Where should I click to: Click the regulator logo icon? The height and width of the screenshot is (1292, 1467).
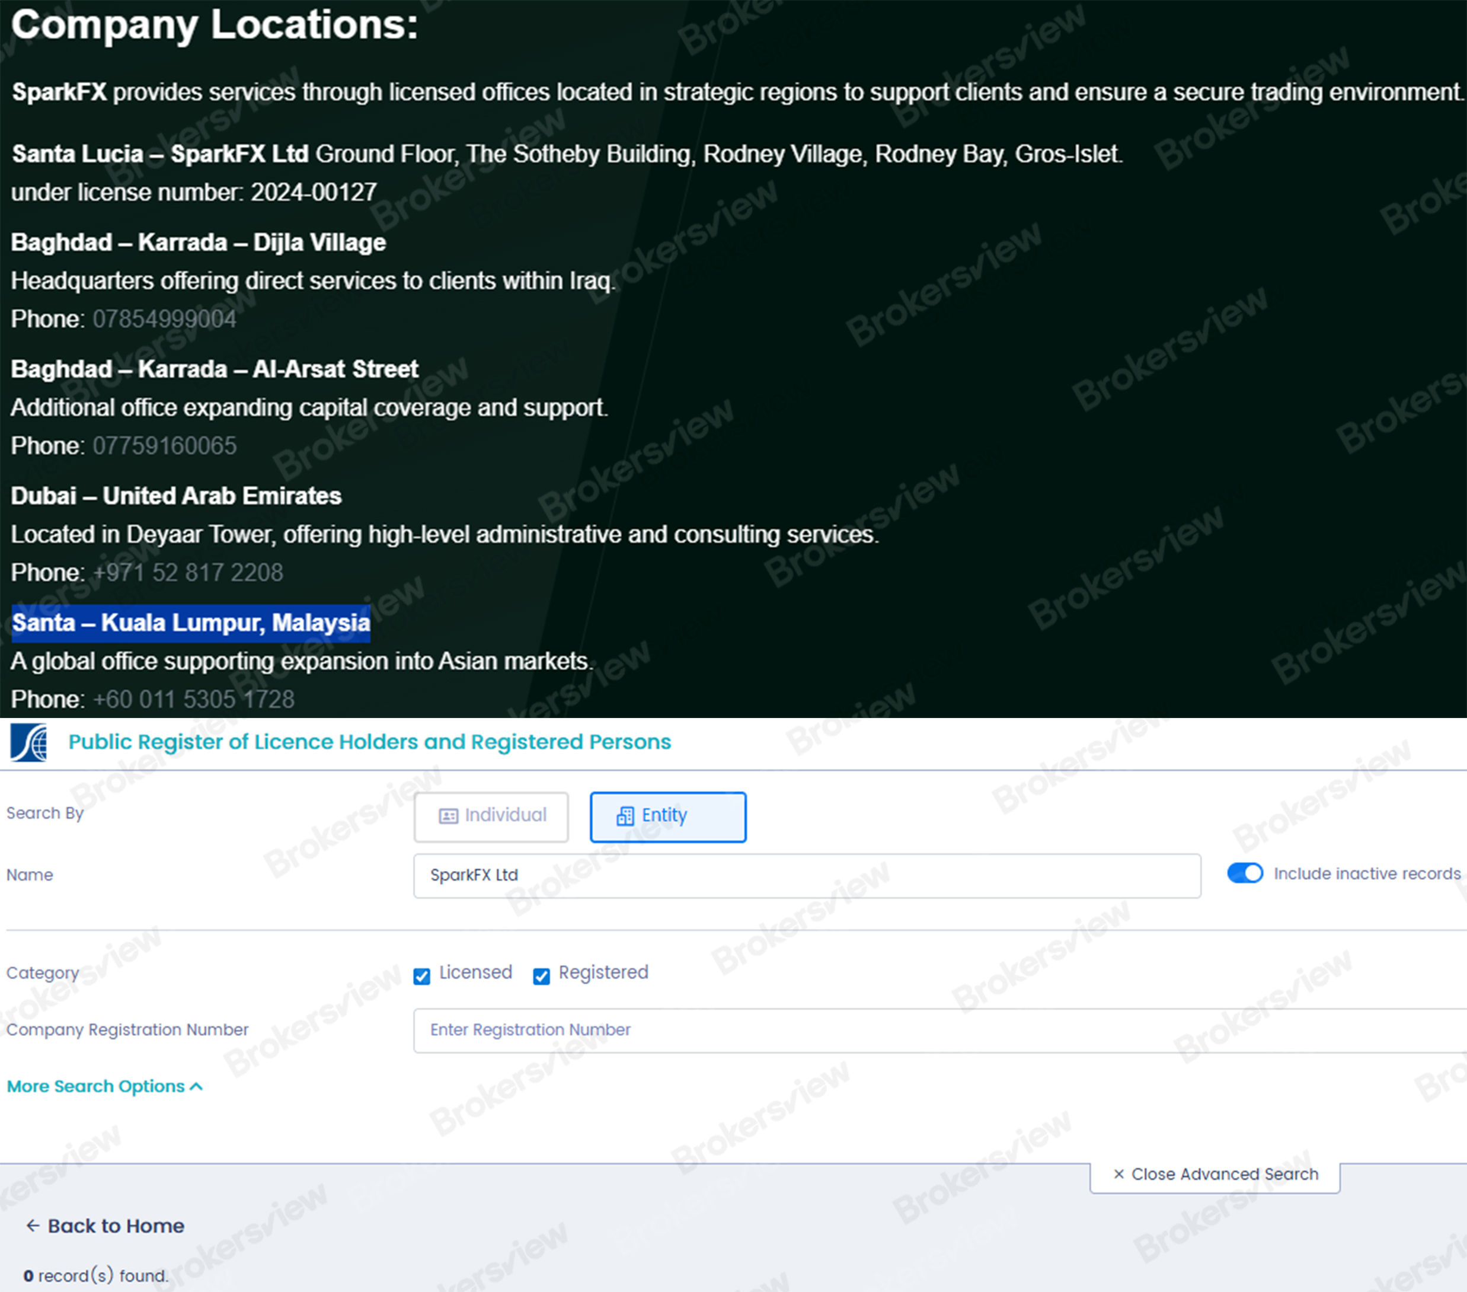click(28, 743)
